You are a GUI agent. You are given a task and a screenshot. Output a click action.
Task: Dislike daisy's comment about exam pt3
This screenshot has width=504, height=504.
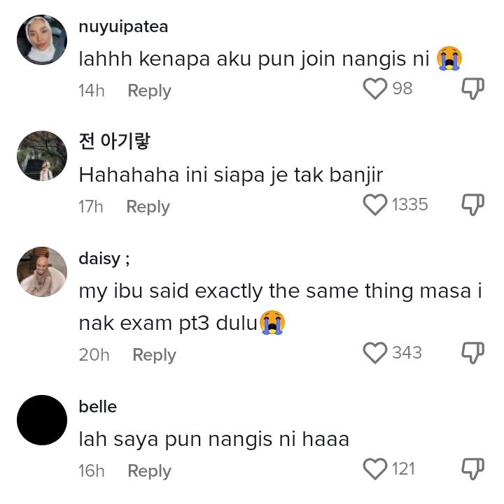tap(472, 352)
